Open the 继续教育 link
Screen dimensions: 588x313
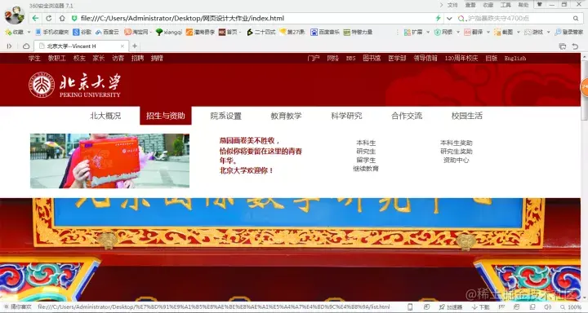click(x=366, y=169)
